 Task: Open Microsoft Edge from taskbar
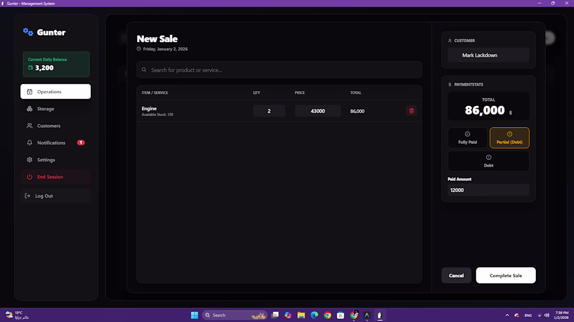315,315
